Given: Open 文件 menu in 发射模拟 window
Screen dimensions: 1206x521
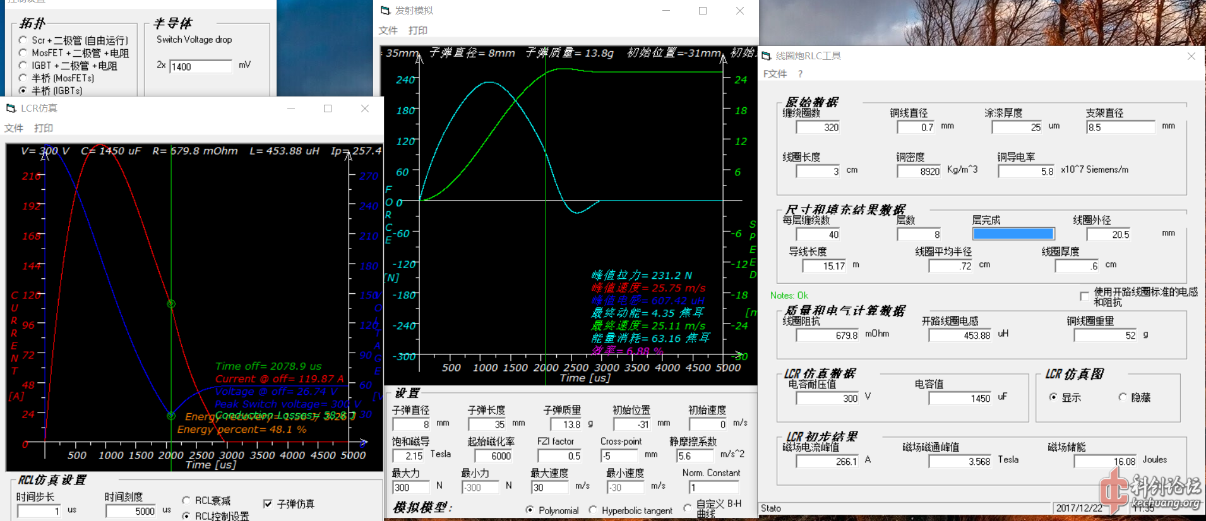Looking at the screenshot, I should tap(388, 30).
